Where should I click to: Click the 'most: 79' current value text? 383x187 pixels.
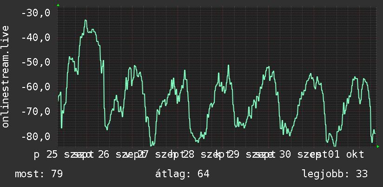[x=39, y=174]
